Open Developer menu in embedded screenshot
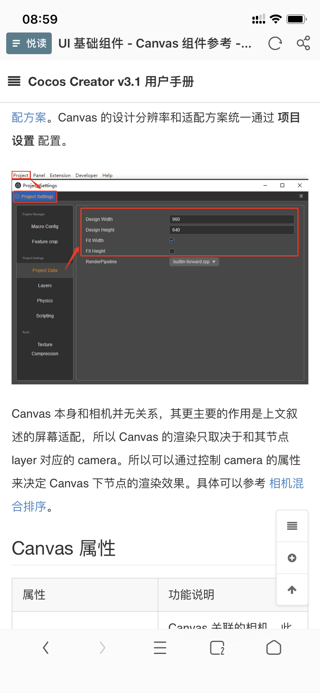Screen dimensions: 320x693 click(x=87, y=175)
